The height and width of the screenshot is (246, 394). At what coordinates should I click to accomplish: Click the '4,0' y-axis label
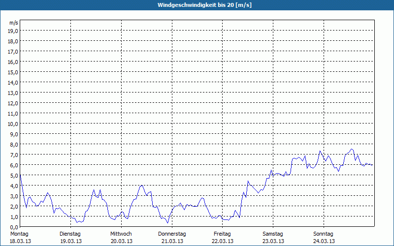[14, 186]
